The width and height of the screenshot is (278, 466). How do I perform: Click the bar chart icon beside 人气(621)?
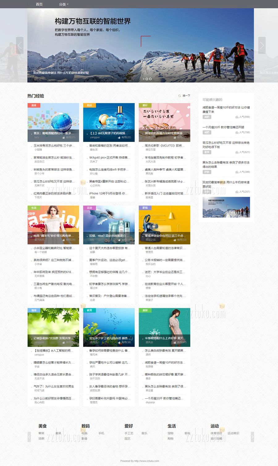pos(237,152)
